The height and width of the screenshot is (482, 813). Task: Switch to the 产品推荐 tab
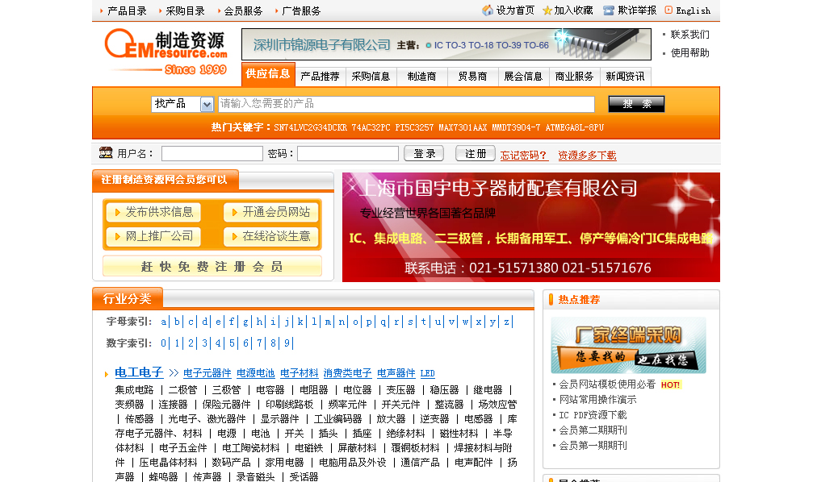click(x=320, y=77)
